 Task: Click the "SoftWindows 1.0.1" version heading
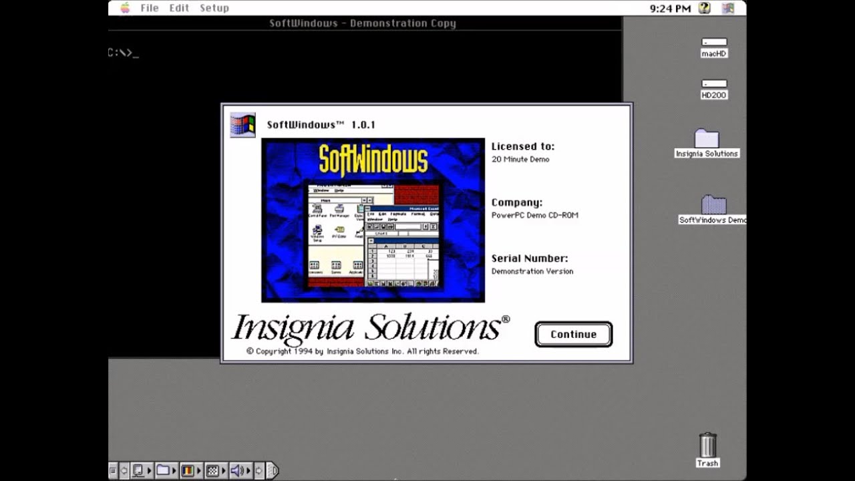321,125
